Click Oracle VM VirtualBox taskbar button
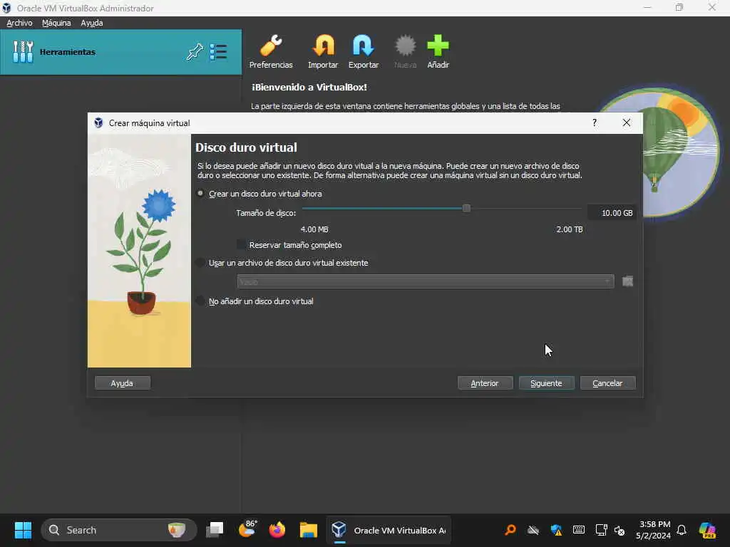This screenshot has width=730, height=547. [389, 530]
